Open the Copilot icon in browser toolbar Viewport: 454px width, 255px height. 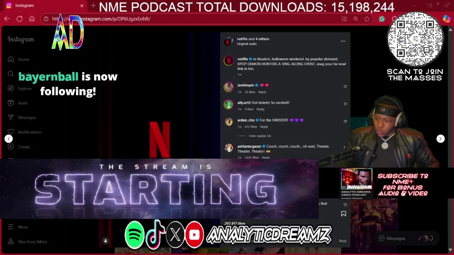coord(447,19)
